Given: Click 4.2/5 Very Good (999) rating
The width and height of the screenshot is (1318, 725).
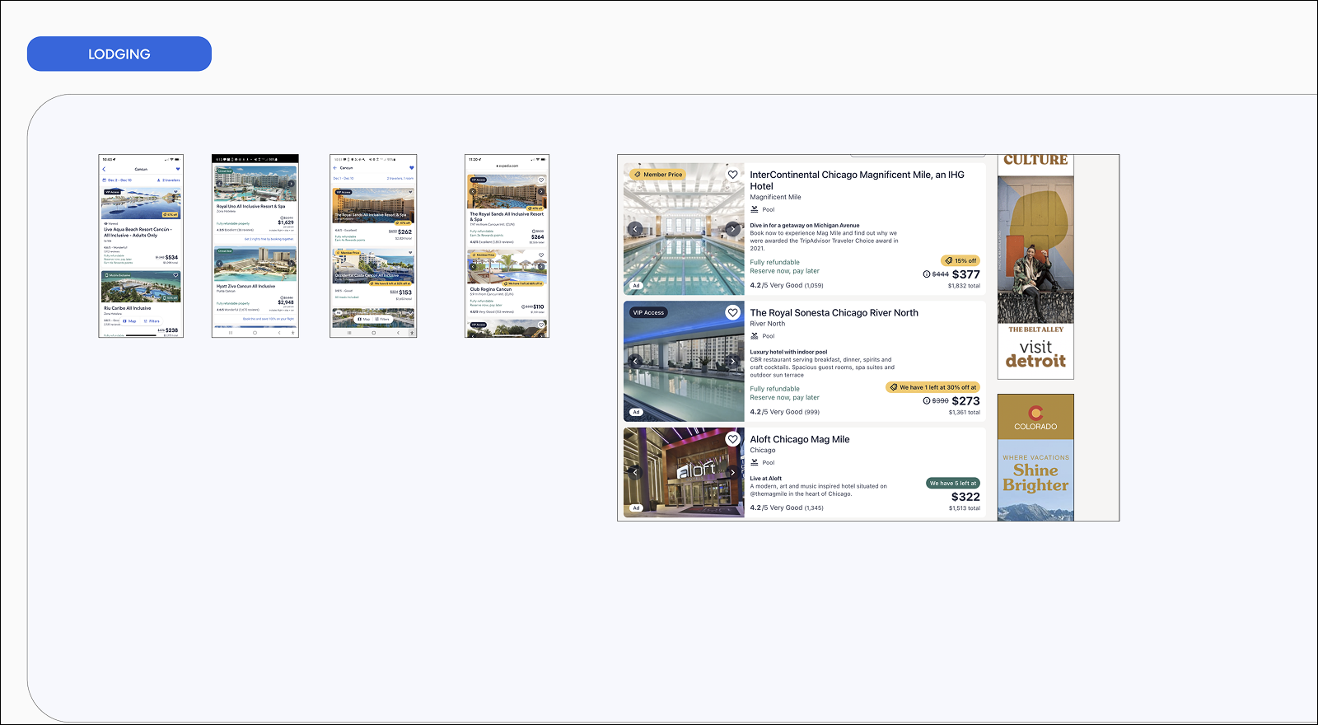Looking at the screenshot, I should 785,412.
